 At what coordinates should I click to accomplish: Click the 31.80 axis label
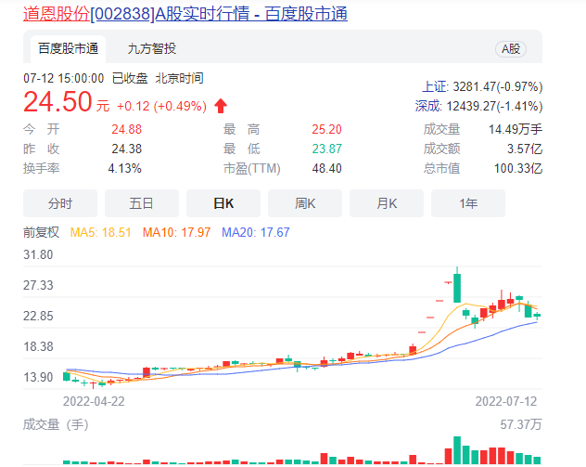(38, 254)
